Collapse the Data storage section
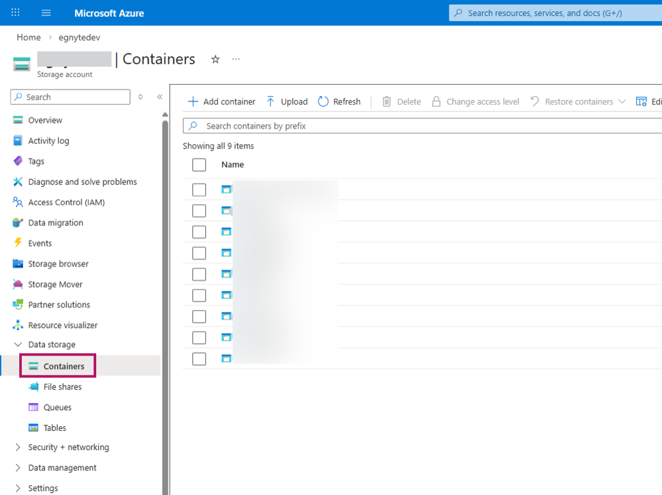 pos(18,345)
